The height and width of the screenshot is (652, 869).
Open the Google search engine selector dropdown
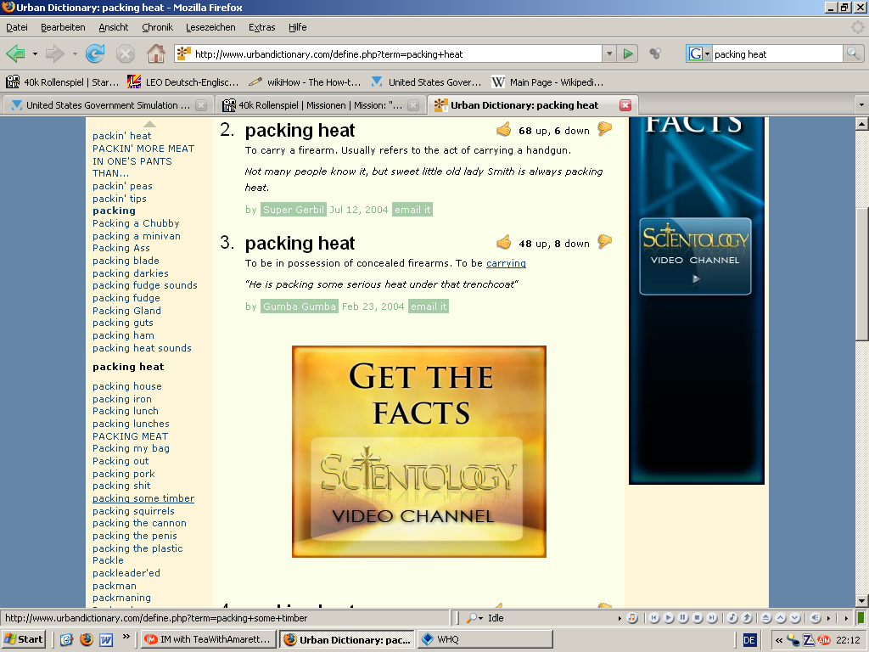click(x=699, y=53)
